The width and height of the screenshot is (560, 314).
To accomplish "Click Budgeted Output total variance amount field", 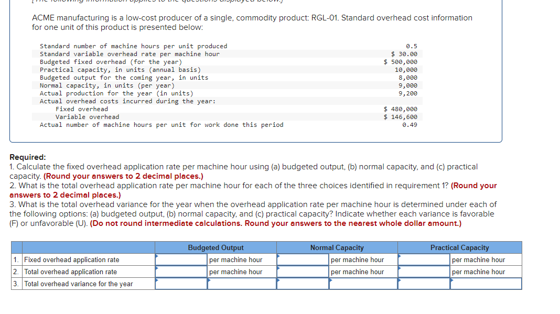I will click(x=181, y=284).
